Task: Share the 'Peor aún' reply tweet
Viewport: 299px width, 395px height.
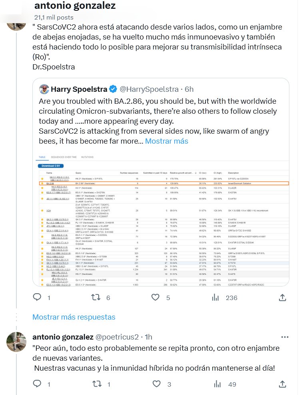Action: [x=282, y=384]
